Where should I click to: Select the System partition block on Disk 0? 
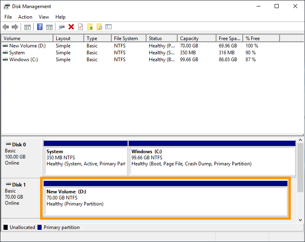pyautogui.click(x=85, y=158)
